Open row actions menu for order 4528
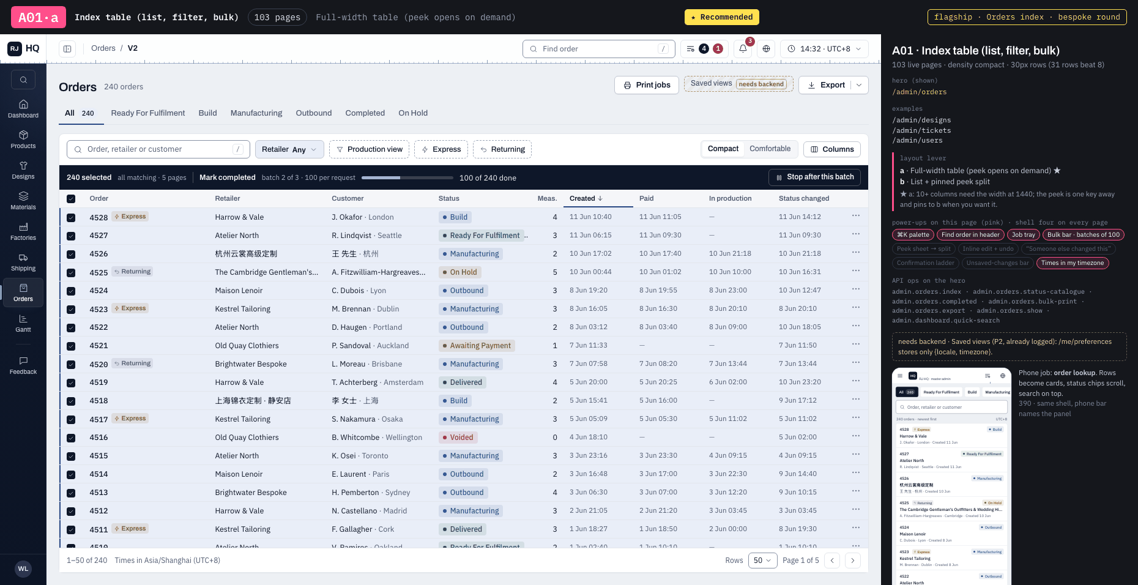 tap(855, 216)
